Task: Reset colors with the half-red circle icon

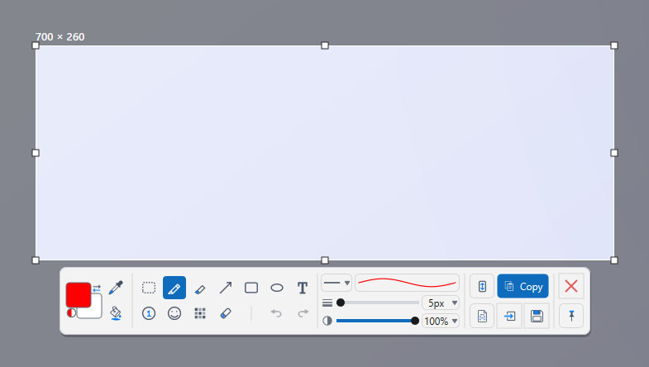Action: coord(71,312)
